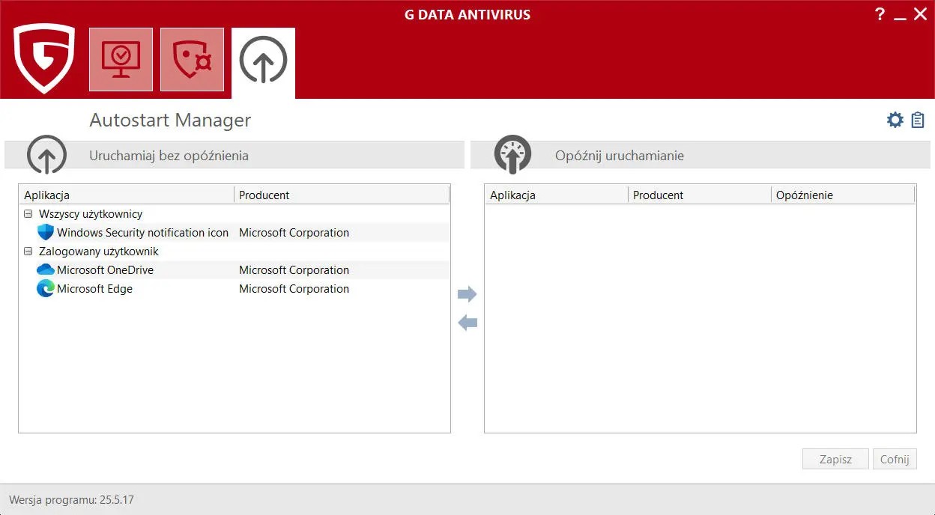935x515 pixels.
Task: Collapse the Zalogowany użytkownik group
Action: [x=28, y=252]
